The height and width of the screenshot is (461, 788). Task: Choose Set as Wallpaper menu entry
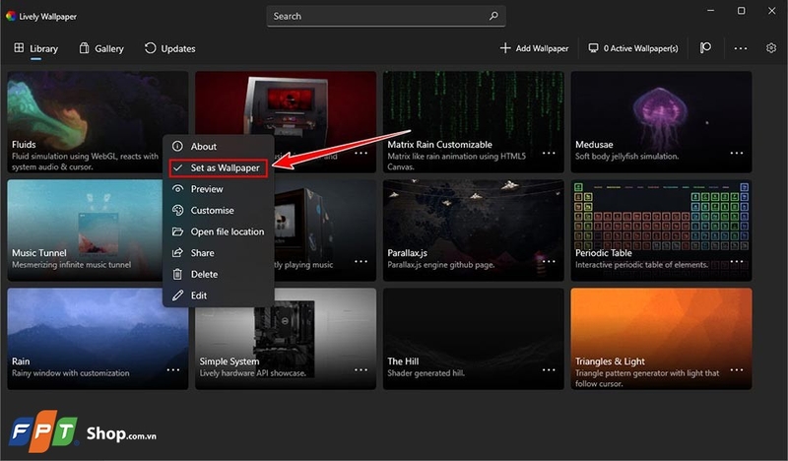(219, 167)
